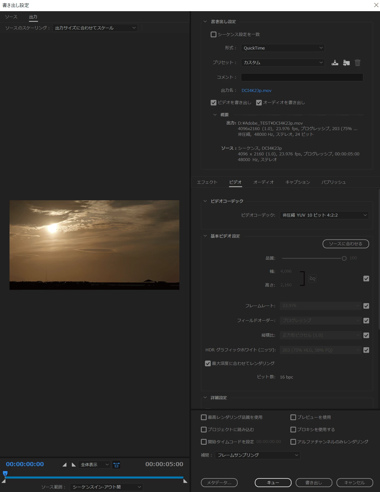Click the キャンセル button
The image size is (380, 492).
click(x=355, y=483)
